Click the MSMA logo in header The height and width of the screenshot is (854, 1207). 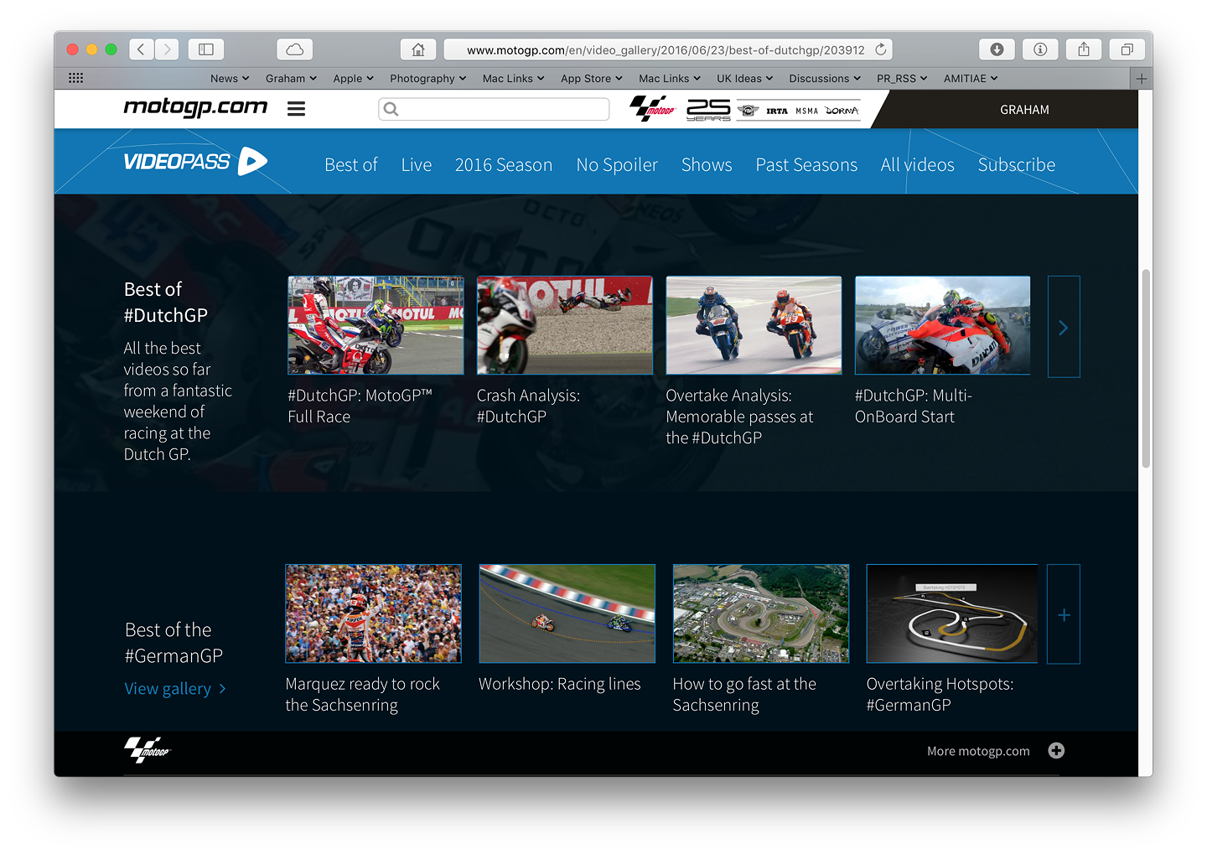pyautogui.click(x=806, y=111)
